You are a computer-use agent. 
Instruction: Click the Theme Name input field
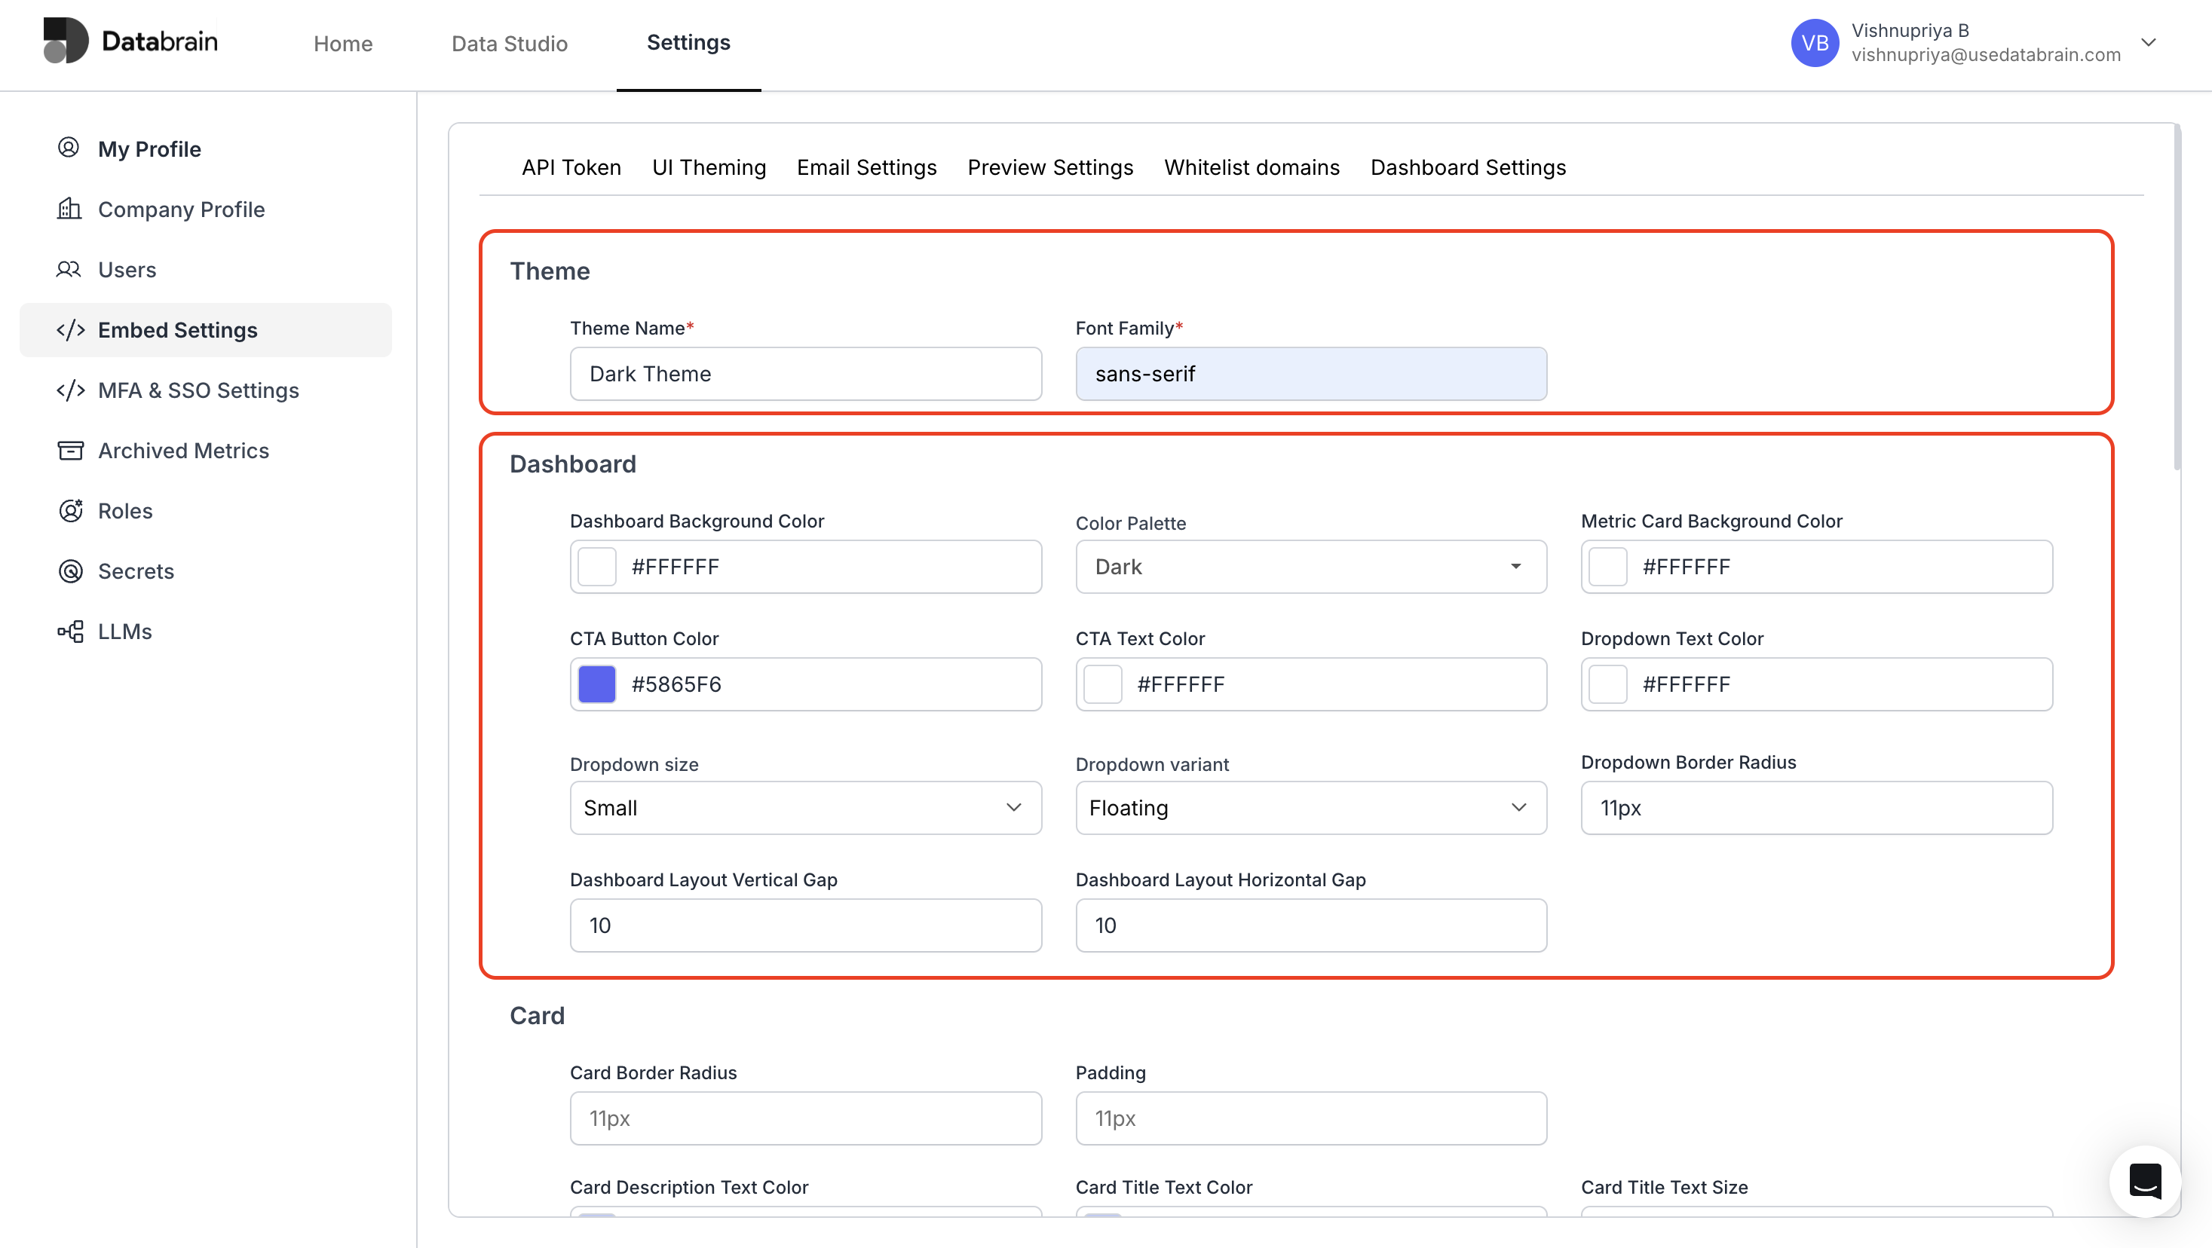coord(804,373)
